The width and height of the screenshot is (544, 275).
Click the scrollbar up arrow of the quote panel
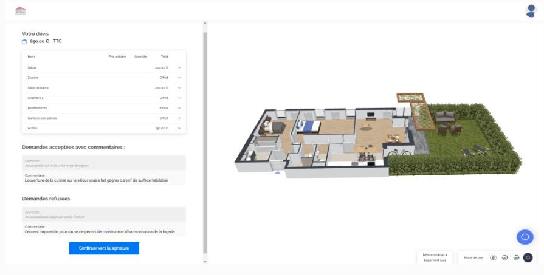coord(205,23)
